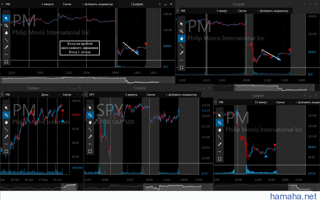The height and width of the screenshot is (200, 320).
Task: Select arrow tool in PM День chart
Action: (x=6, y=137)
